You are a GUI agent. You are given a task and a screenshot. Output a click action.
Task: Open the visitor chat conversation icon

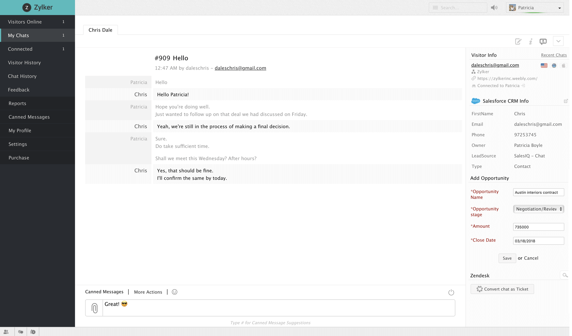click(543, 41)
